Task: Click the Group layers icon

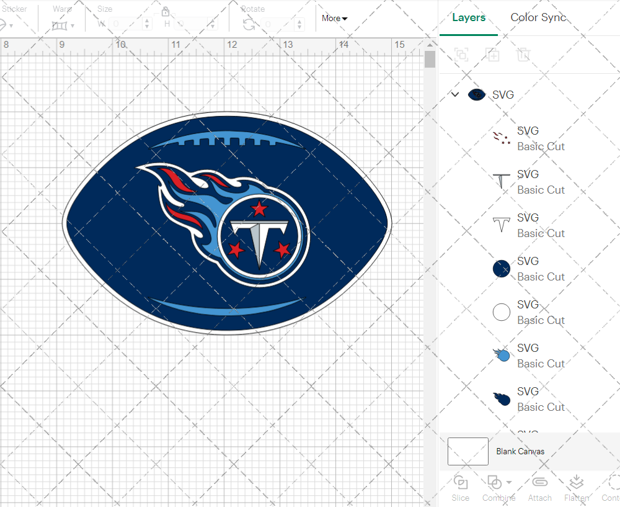Action: coord(461,54)
